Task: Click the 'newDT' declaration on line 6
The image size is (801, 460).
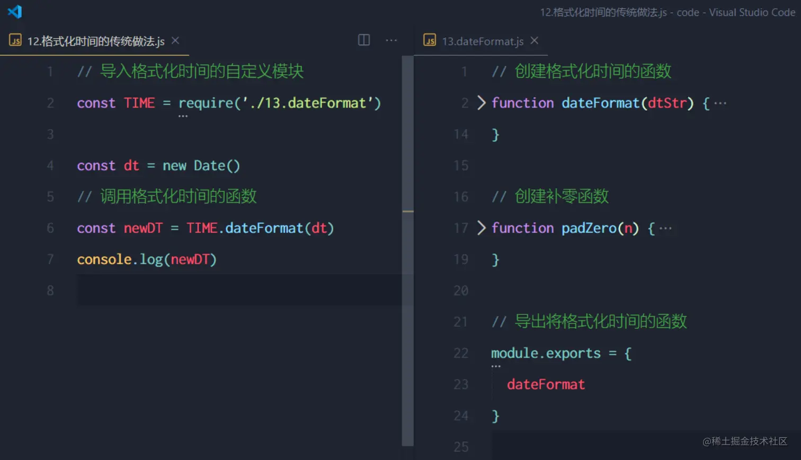Action: pyautogui.click(x=143, y=228)
